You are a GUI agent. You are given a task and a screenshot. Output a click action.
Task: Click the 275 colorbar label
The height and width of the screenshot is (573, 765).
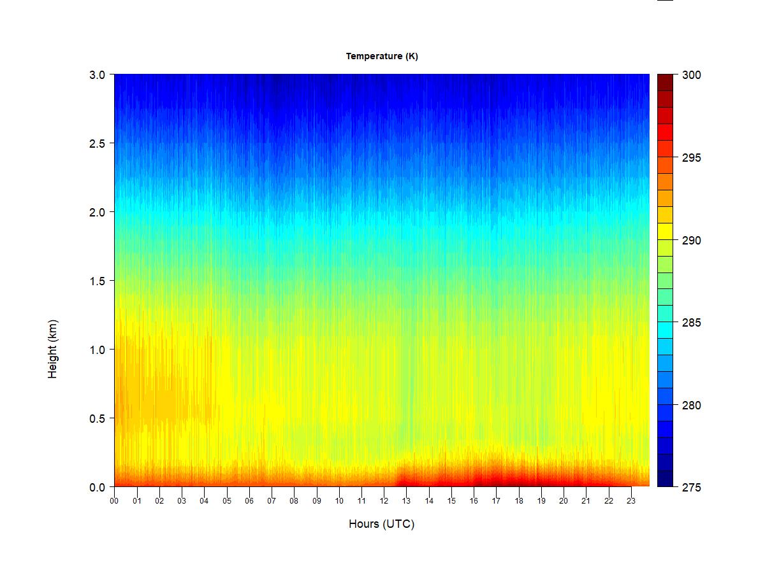coord(692,488)
